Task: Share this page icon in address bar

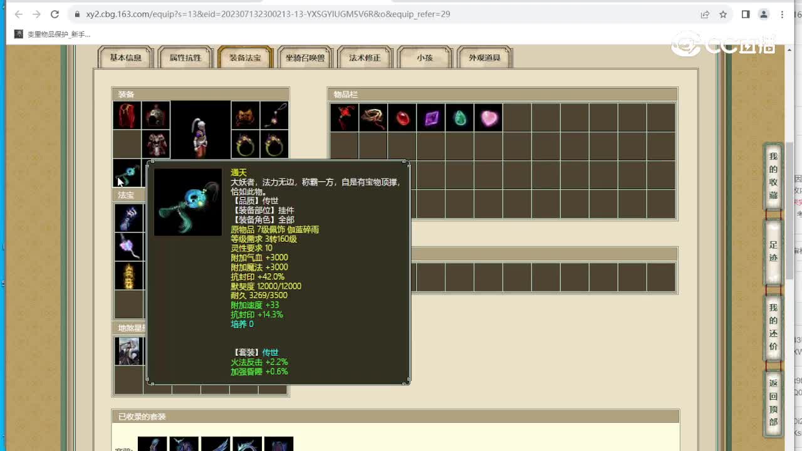Action: [705, 14]
